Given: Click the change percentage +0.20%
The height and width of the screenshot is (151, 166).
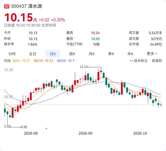Looking at the screenshot, I should (58, 20).
